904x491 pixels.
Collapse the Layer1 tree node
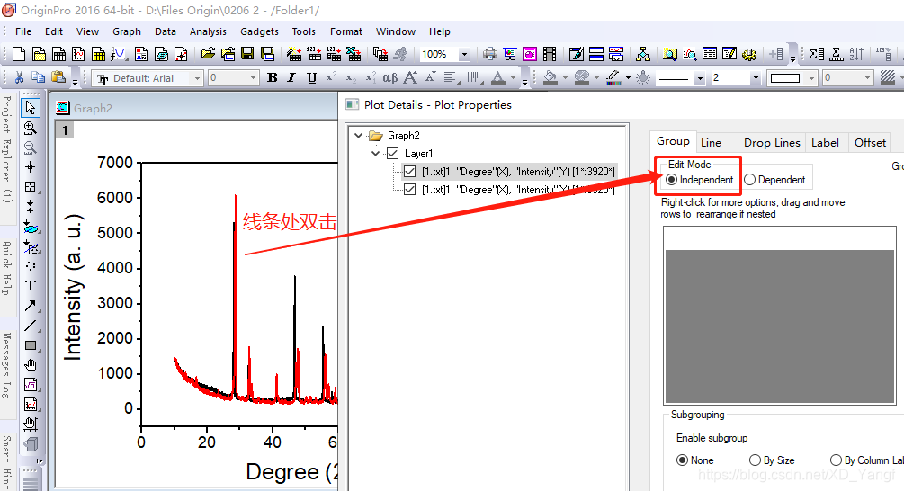376,153
